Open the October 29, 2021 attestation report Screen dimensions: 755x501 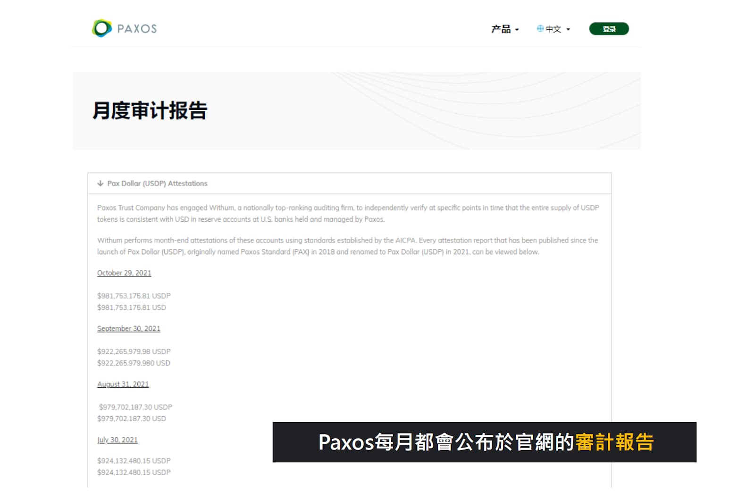(x=124, y=273)
